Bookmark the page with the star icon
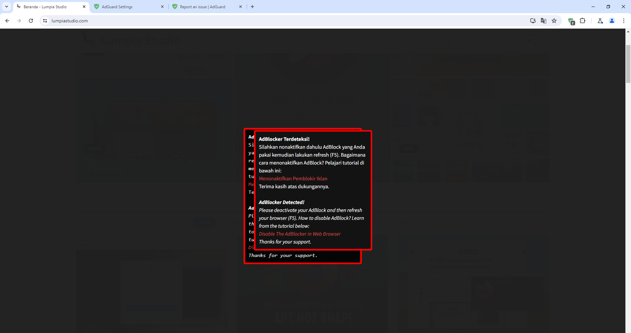This screenshot has width=631, height=333. tap(554, 21)
